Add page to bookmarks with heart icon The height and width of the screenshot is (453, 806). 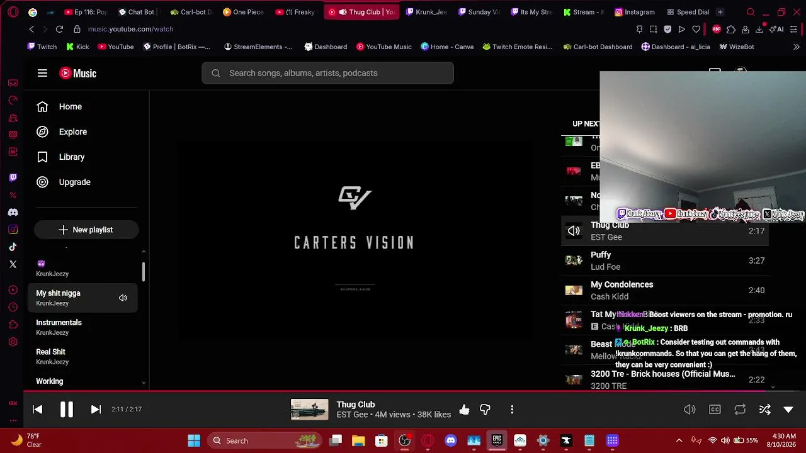coord(696,29)
